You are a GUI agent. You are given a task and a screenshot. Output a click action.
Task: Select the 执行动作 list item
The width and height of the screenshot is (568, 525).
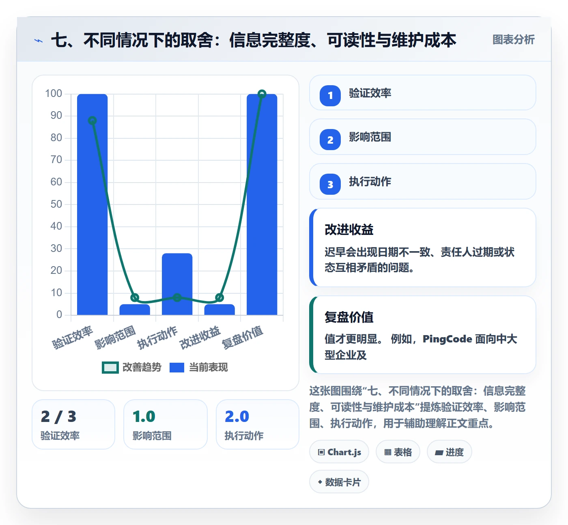422,181
